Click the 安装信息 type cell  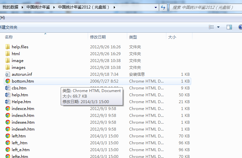[137, 74]
